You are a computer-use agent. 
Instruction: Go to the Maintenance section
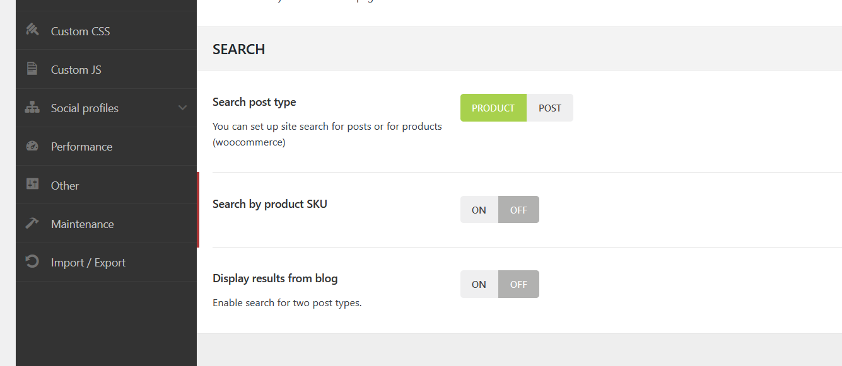pyautogui.click(x=82, y=224)
